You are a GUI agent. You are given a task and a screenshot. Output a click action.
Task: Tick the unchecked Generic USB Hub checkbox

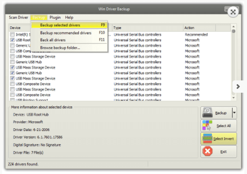click(12, 62)
